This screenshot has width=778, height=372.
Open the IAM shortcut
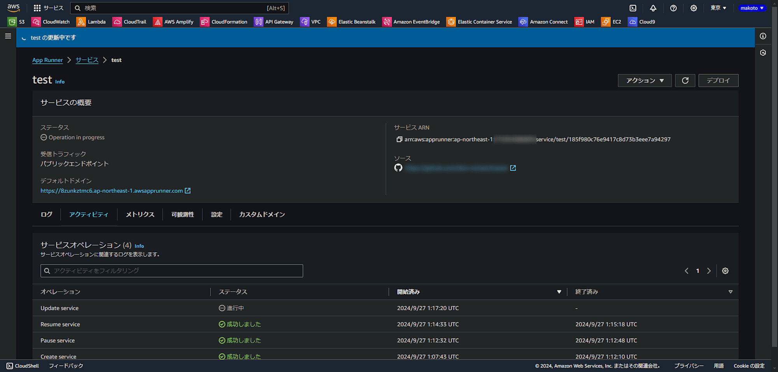[x=585, y=22]
